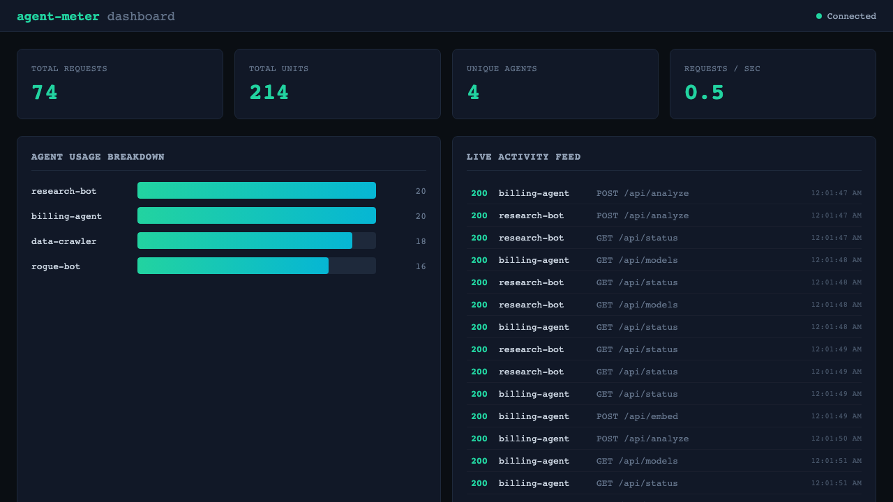Click the 200 status code on the first feed row

479,193
